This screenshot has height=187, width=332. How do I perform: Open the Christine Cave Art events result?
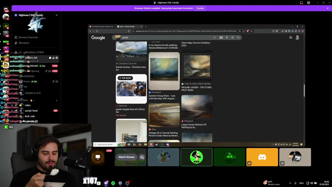coord(131,68)
